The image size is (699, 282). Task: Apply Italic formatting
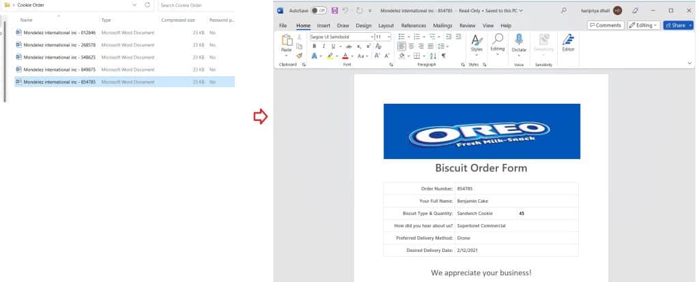[324, 46]
